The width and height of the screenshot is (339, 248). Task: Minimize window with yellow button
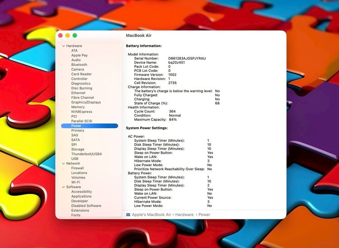tap(68, 36)
